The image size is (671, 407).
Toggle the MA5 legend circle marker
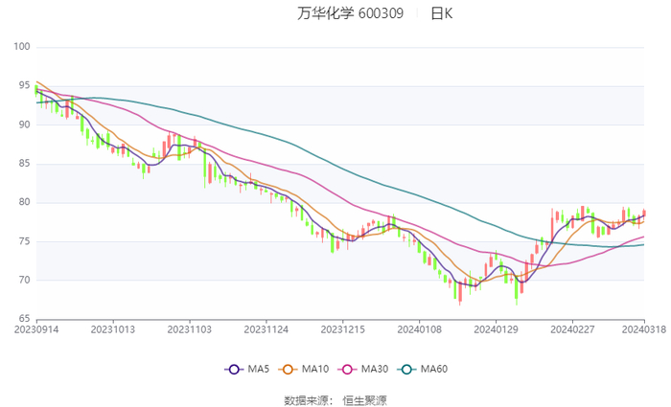click(x=234, y=369)
